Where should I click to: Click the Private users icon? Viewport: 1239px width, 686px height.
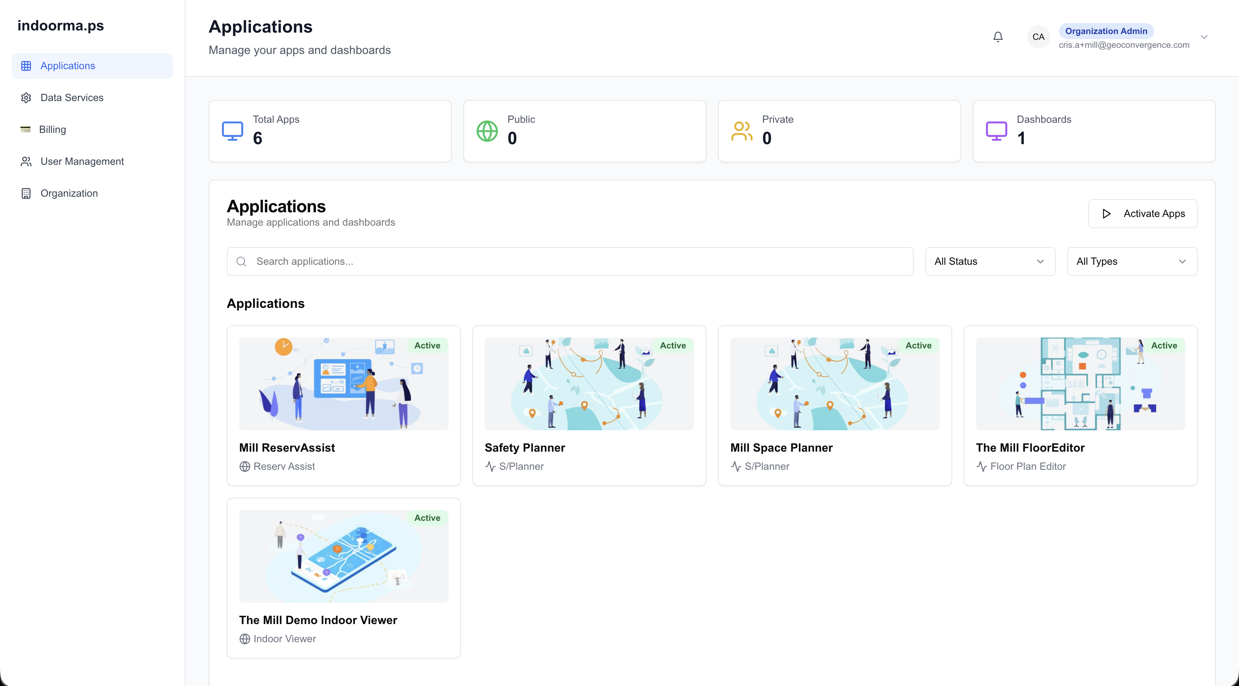point(742,131)
